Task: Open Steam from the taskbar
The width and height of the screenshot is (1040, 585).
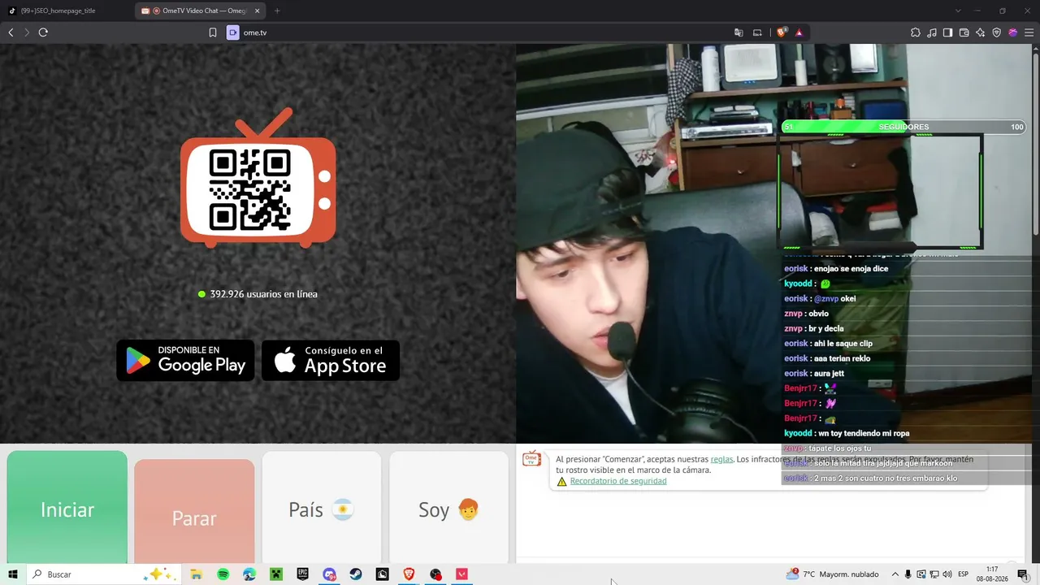Action: coord(356,574)
